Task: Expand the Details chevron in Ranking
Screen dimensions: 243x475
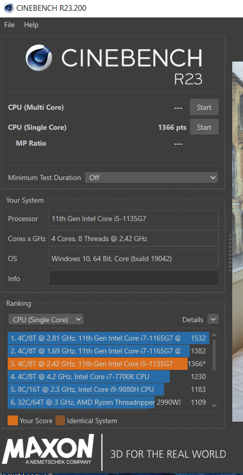Action: 213,319
